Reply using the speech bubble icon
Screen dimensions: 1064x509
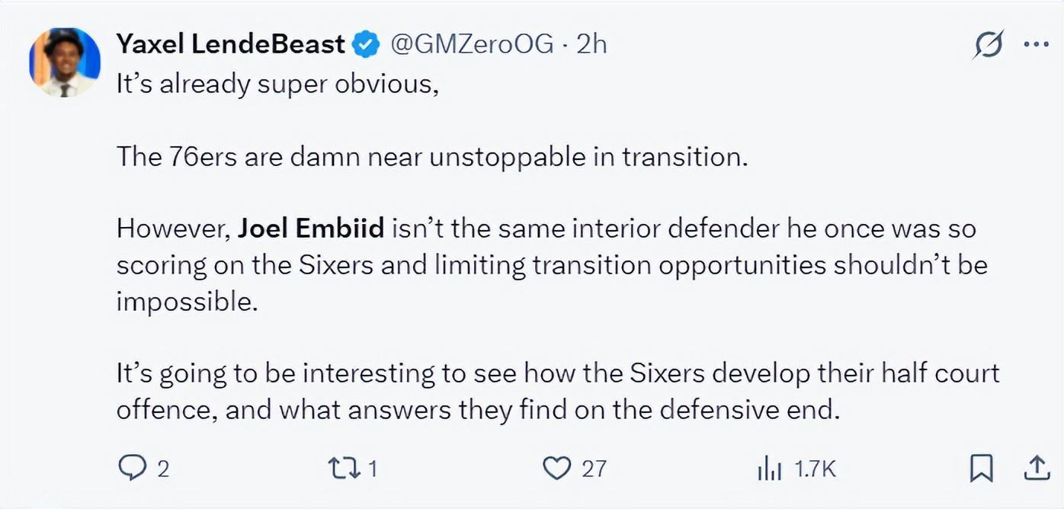132,468
